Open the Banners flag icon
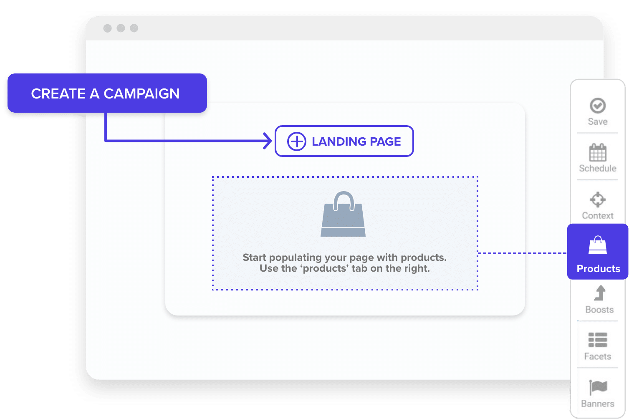The width and height of the screenshot is (629, 419). tap(598, 387)
